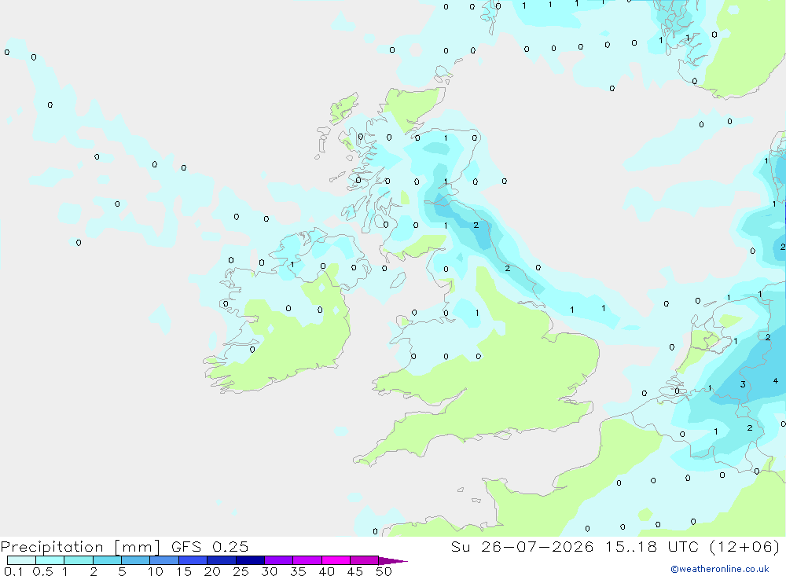786x576 pixels.
Task: Click the '(12+06)' forecast offset text
Action: coord(745,546)
